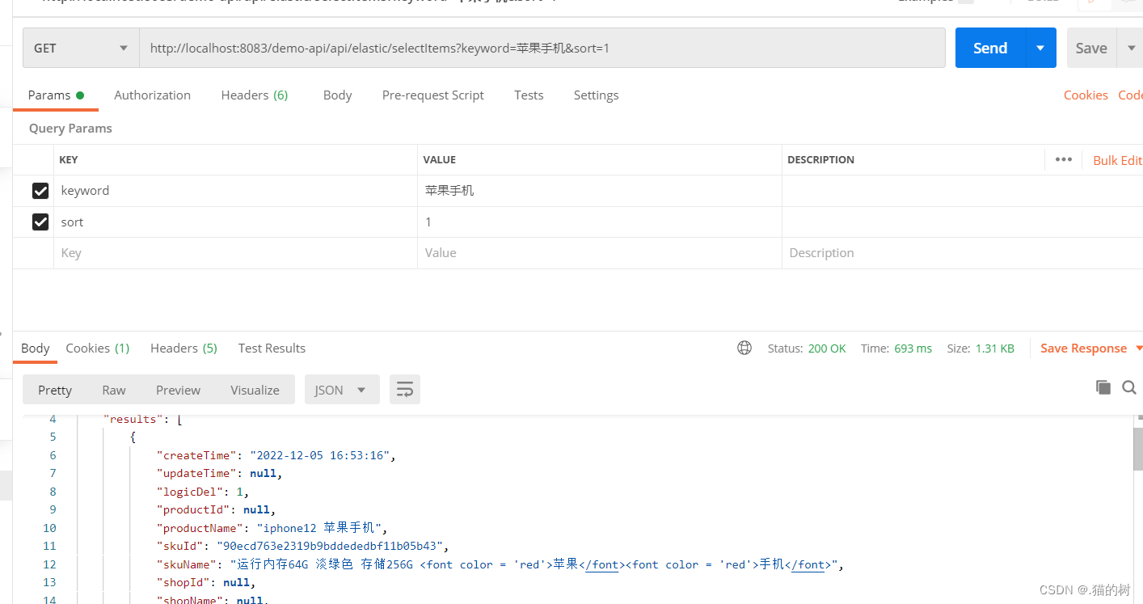Viewport: 1143px width, 604px height.
Task: Copy response body with the copy icon
Action: (1103, 387)
